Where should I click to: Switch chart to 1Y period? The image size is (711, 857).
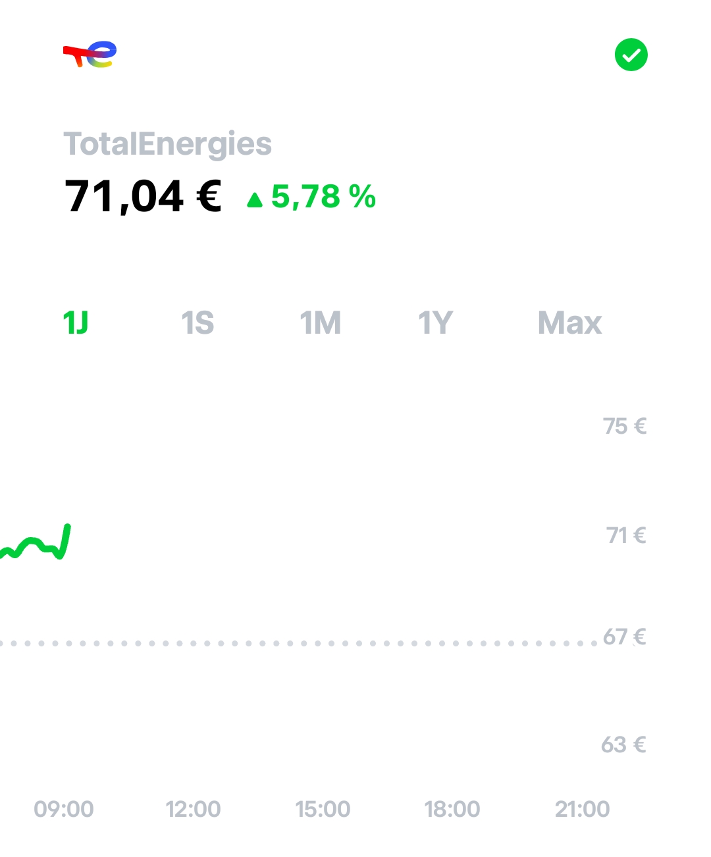point(436,323)
